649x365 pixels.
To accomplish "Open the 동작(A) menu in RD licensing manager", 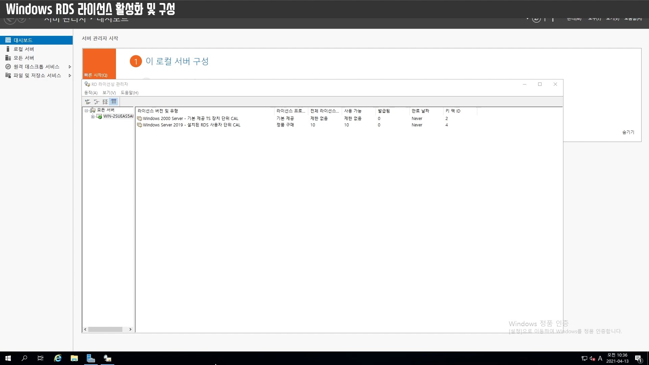I will click(x=91, y=93).
